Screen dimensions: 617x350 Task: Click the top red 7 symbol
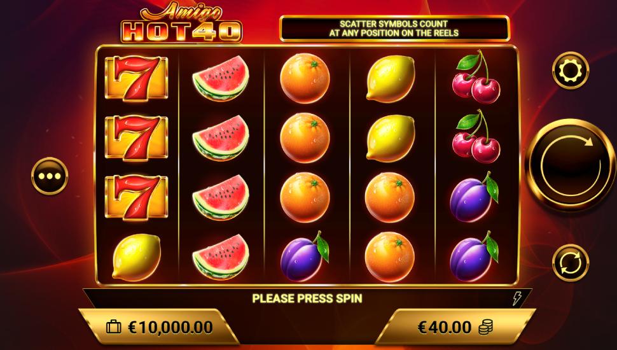point(137,78)
